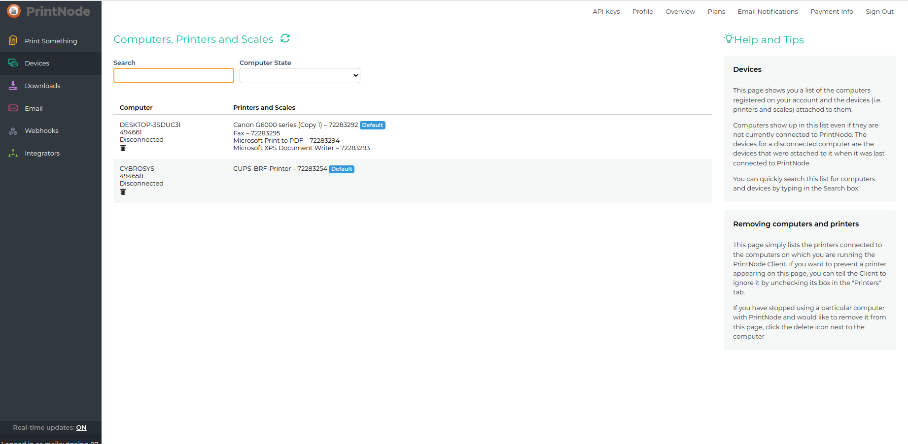Click the Removing computers and printers heading
908x444 pixels.
pos(796,224)
